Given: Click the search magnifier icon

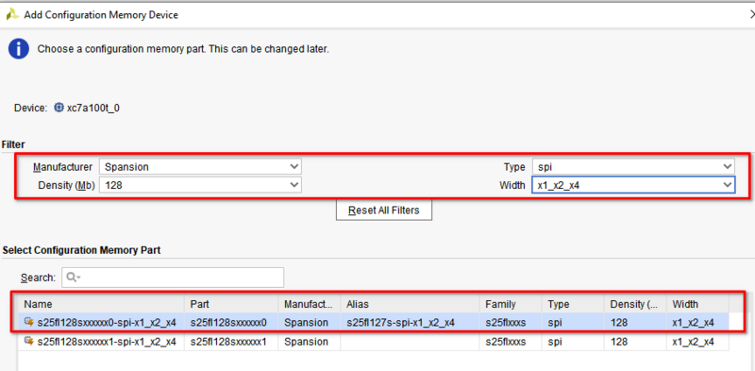Looking at the screenshot, I should [x=73, y=277].
